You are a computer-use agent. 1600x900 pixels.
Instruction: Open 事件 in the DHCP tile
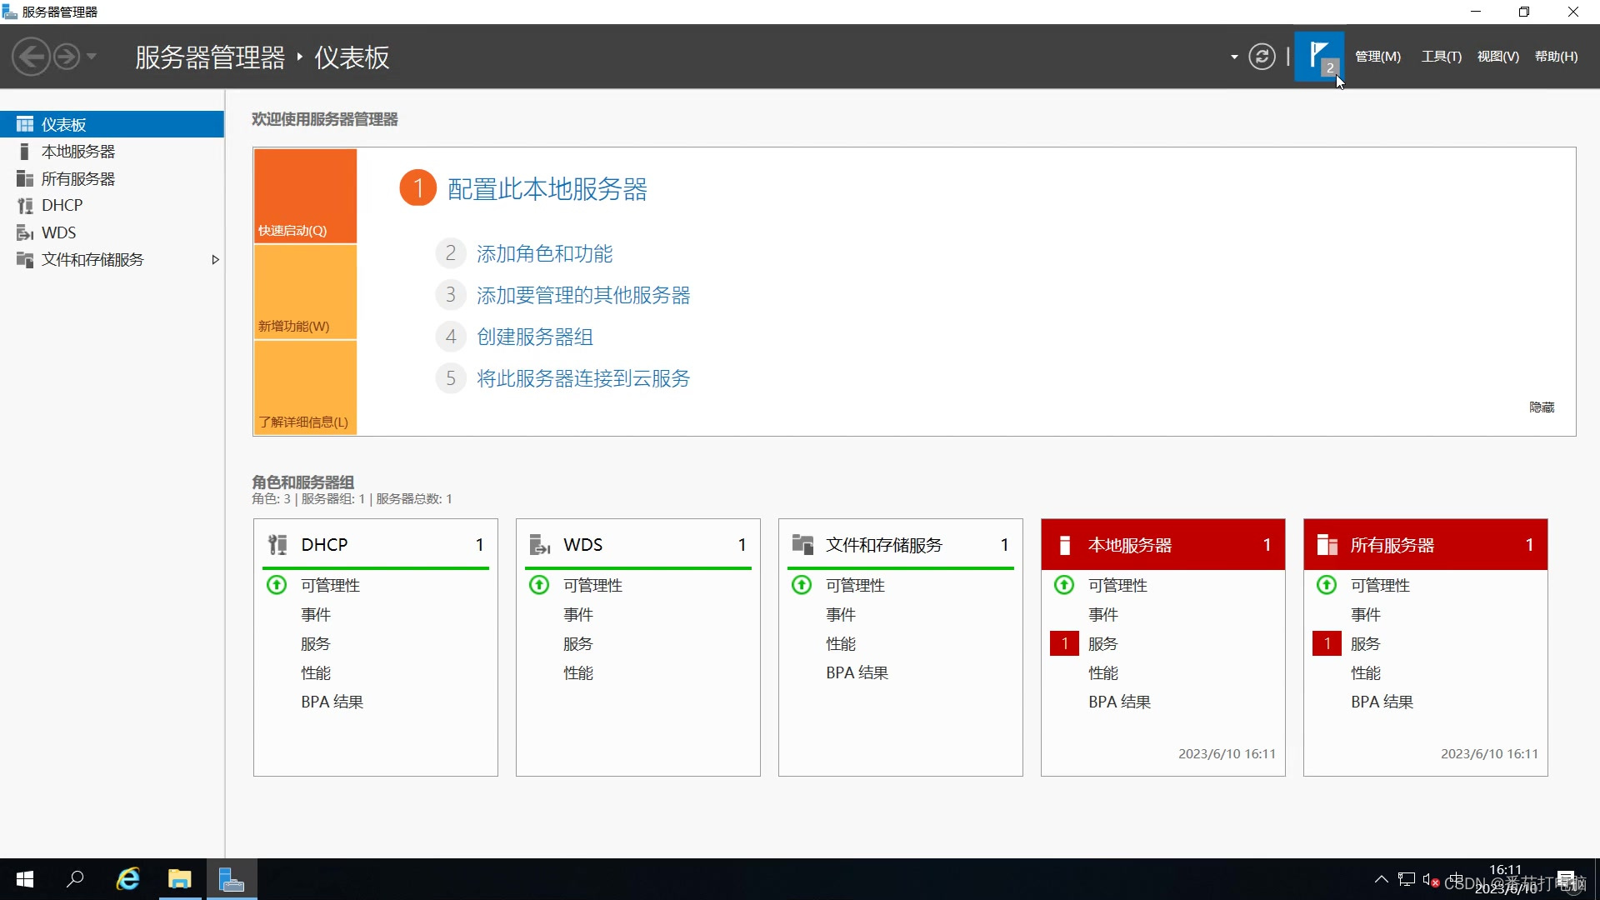tap(316, 614)
